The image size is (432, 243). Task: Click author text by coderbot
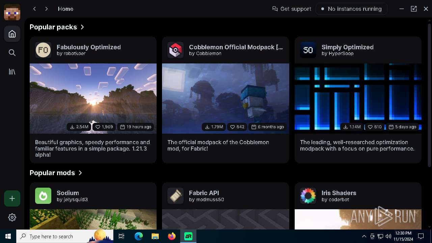(x=335, y=199)
